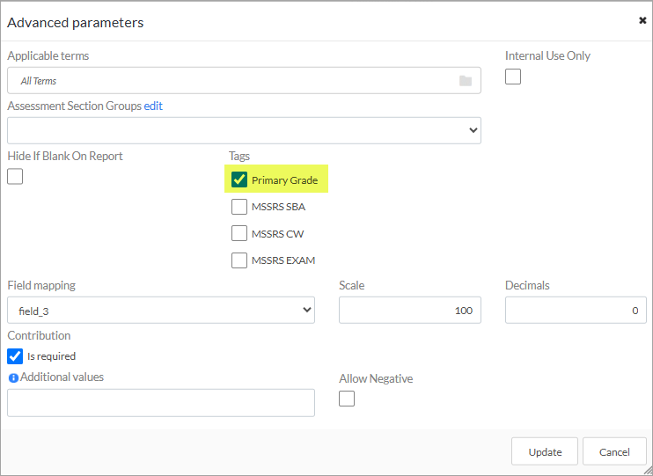Check Internal Use Only box
653x476 pixels.
pos(513,77)
